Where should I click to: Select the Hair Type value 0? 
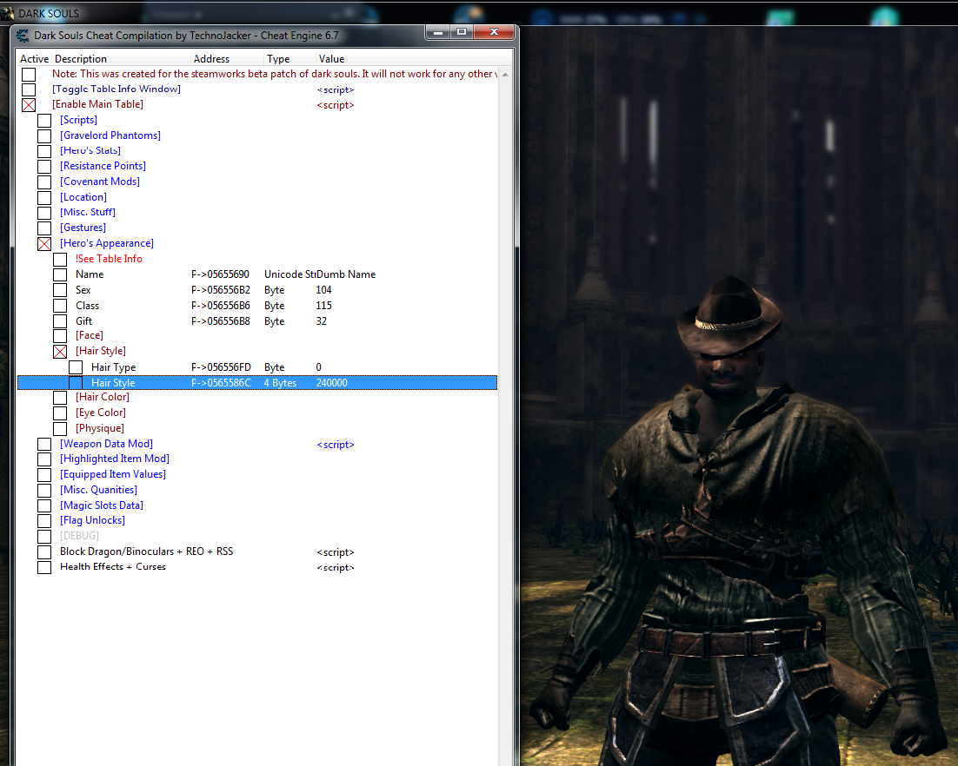(x=318, y=366)
